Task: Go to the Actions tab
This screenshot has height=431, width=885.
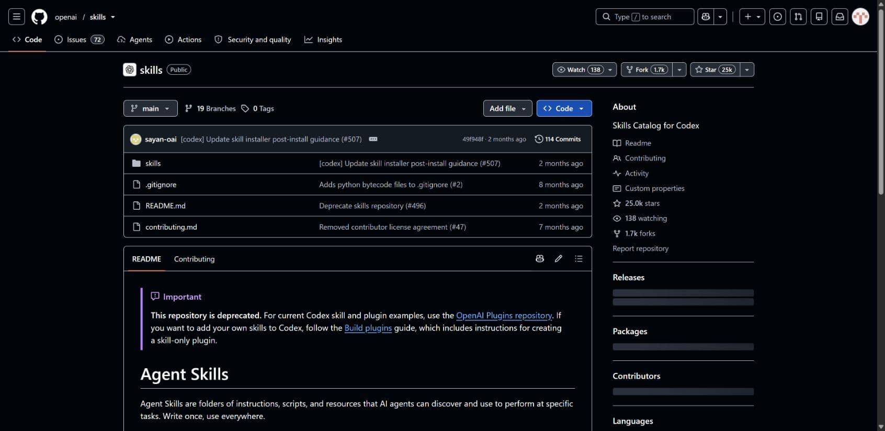Action: (x=183, y=39)
